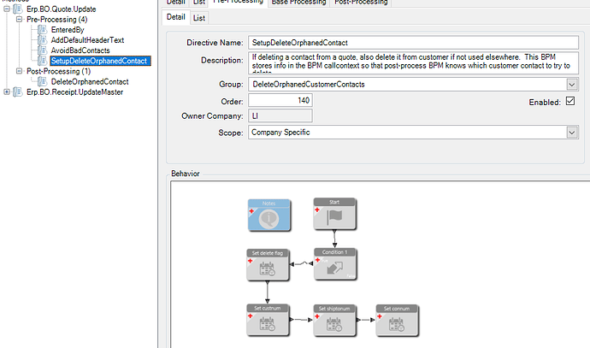
Task: Click the Description text box
Action: [x=413, y=62]
